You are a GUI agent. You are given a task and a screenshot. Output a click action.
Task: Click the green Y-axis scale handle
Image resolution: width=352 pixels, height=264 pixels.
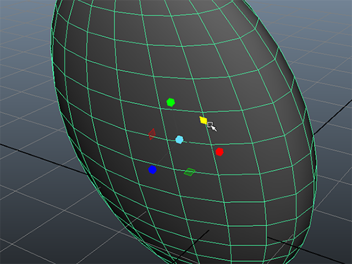[171, 102]
